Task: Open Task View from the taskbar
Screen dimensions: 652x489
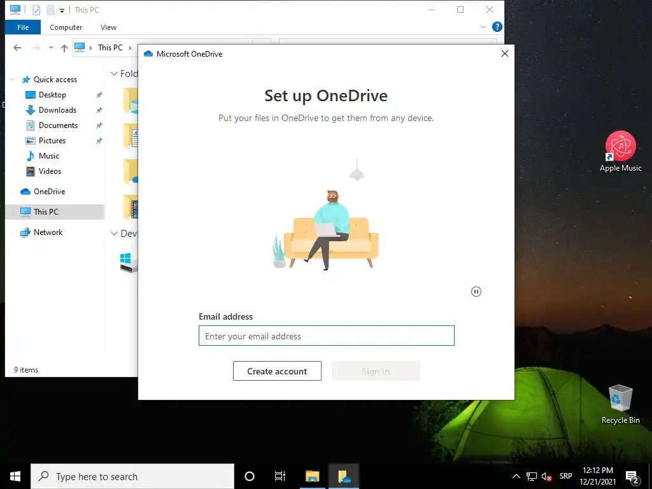Action: coord(280,476)
